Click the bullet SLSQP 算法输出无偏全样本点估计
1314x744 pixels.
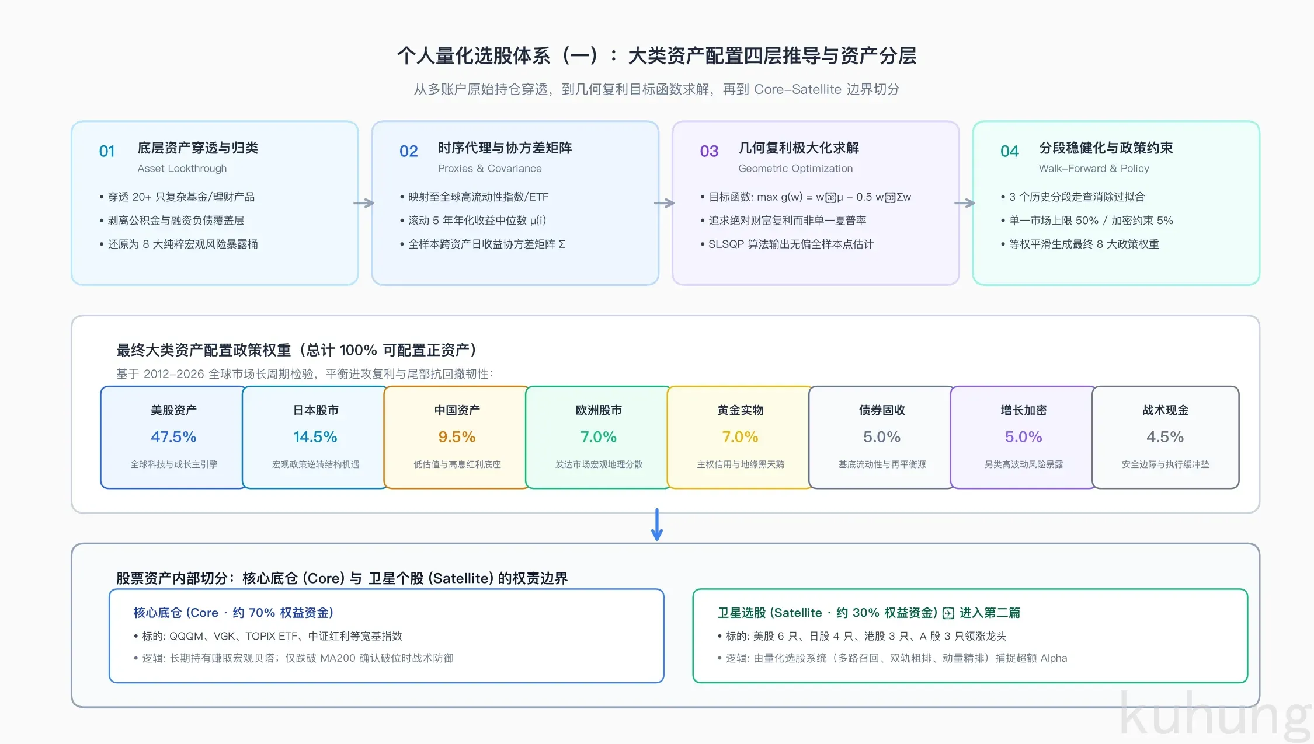pyautogui.click(x=787, y=244)
